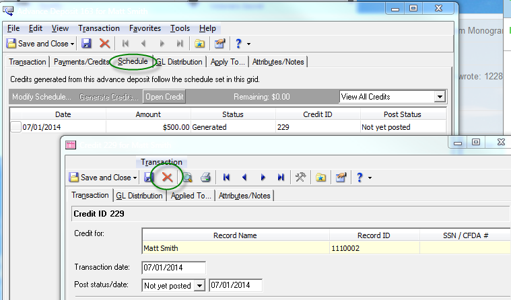
Task: Click save disk icon in Credit 229 toolbar
Action: point(149,177)
